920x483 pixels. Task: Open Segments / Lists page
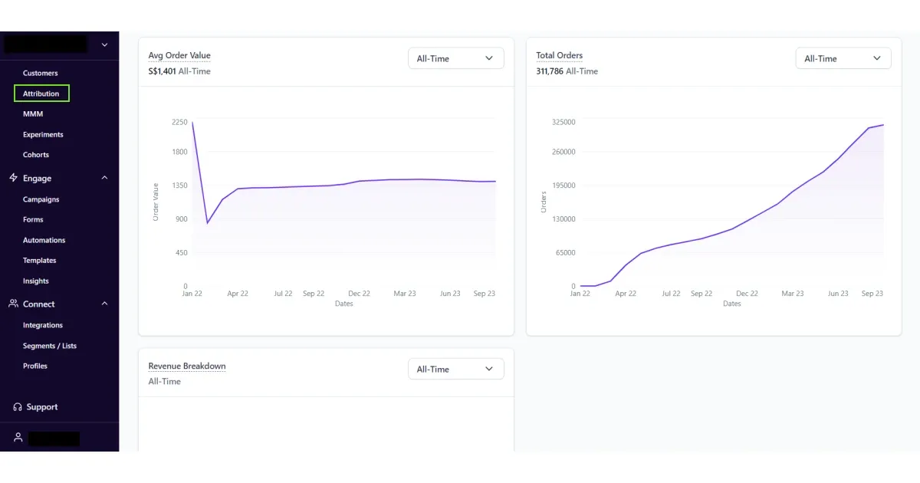(50, 346)
